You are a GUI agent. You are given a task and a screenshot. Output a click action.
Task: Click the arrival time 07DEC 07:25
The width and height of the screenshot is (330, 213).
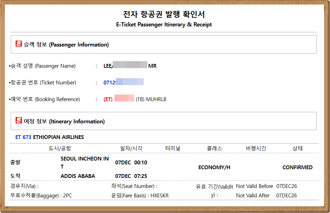click(131, 176)
